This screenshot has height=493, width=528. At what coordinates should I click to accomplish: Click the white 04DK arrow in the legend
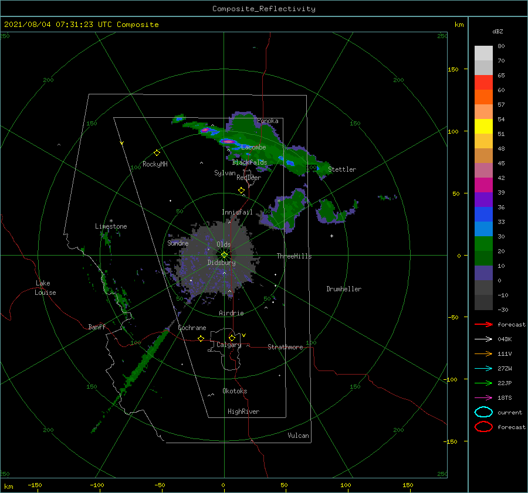tap(483, 339)
